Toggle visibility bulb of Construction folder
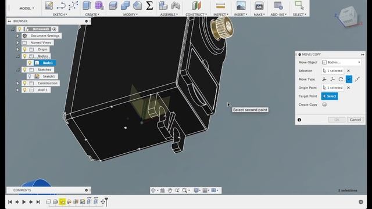This screenshot has height=209, width=372. coord(24,83)
